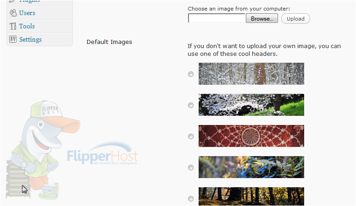This screenshot has width=356, height=206.
Task: Select the fern header radio button
Action: coord(191,168)
